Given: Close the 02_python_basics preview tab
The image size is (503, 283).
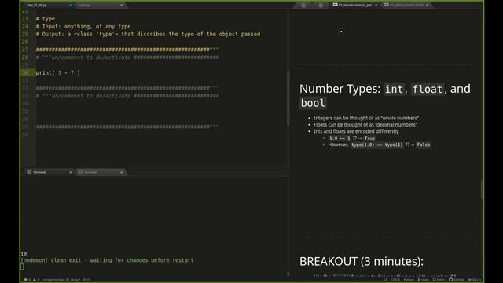Looking at the screenshot, I should tap(427, 6).
